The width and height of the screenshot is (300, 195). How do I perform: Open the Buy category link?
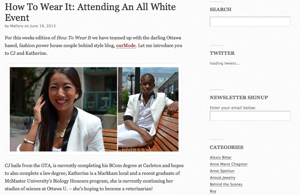213,191
